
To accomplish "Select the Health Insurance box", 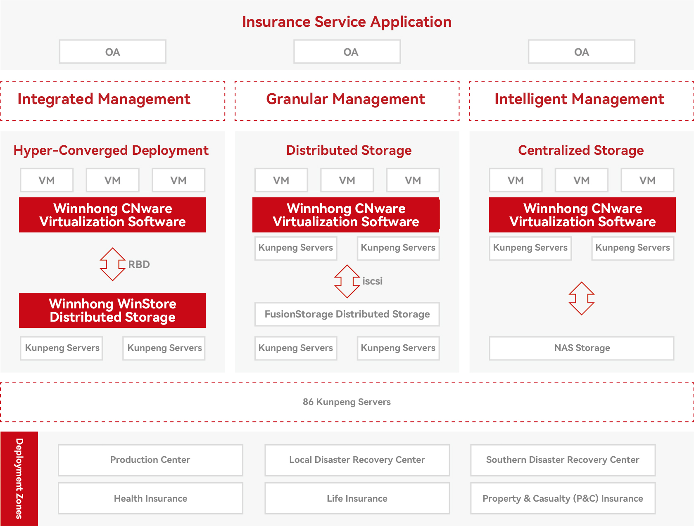I will click(150, 498).
